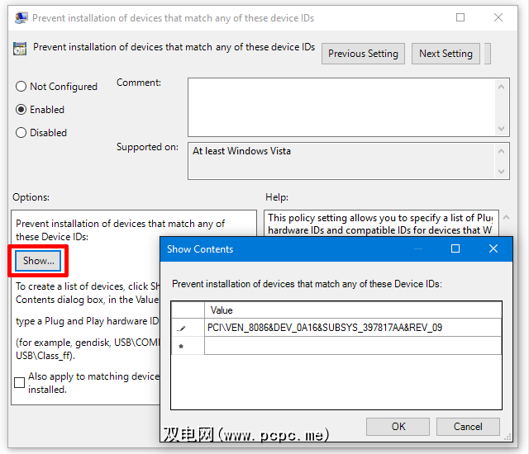529x454 pixels.
Task: Click into the Comment text box
Action: click(341, 107)
